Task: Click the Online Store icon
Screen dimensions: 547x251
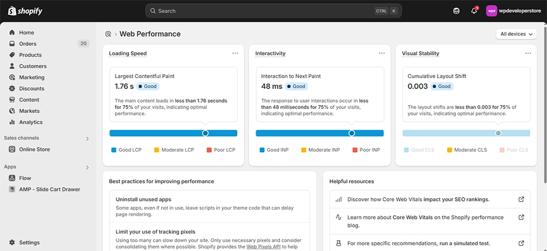Action: [12, 149]
